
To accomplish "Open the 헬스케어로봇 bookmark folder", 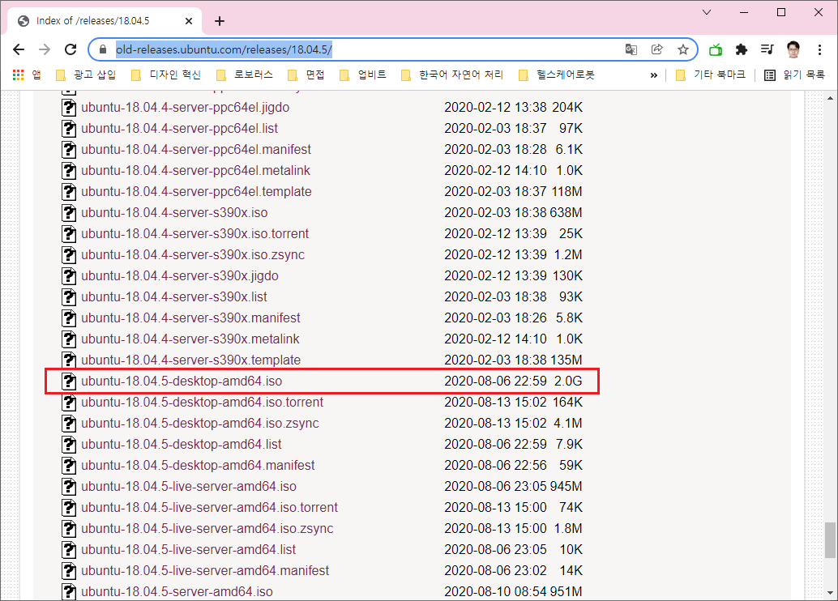I will [557, 75].
